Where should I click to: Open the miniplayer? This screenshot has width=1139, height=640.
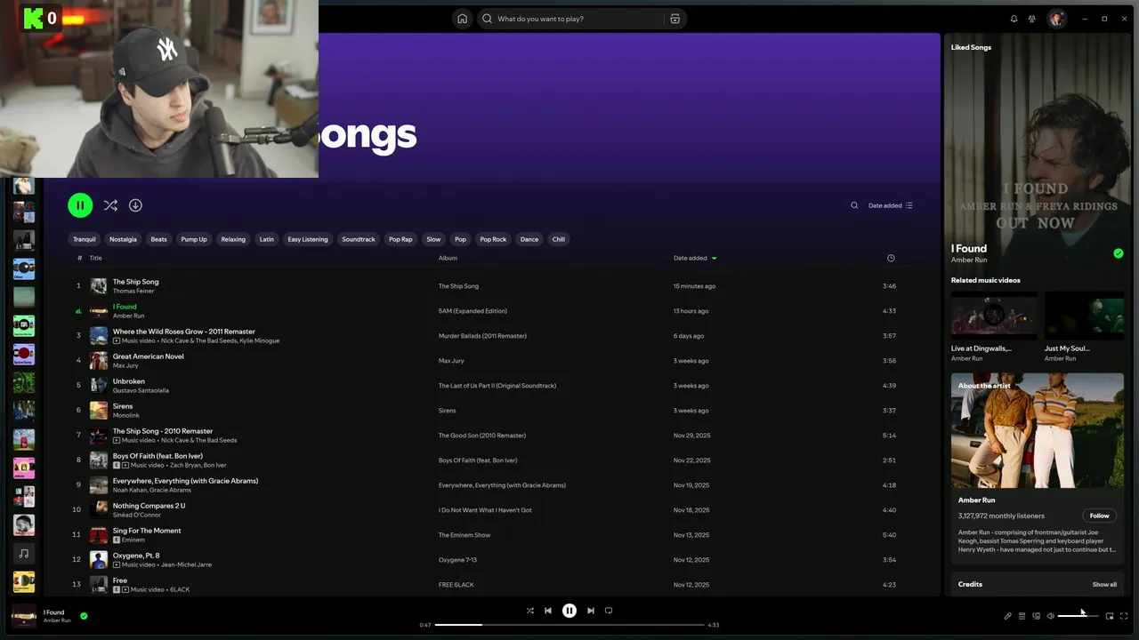coord(1110,616)
